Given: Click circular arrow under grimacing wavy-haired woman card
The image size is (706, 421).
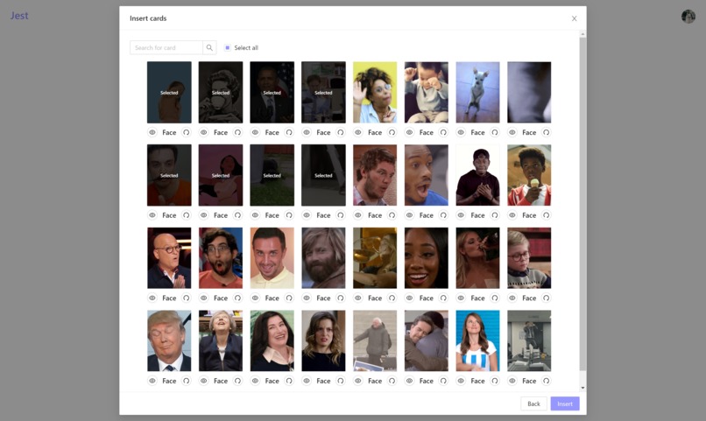Looking at the screenshot, I should click(x=341, y=381).
